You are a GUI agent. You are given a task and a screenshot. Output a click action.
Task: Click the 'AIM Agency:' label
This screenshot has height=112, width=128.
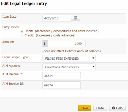(x=11, y=66)
